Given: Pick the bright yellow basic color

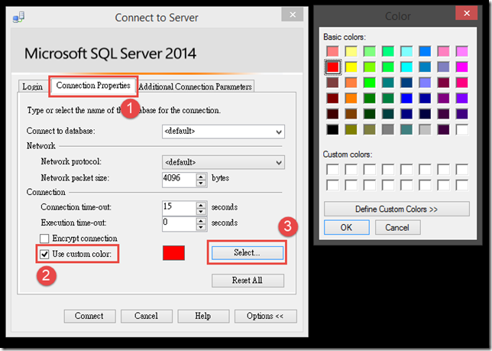Looking at the screenshot, I should (351, 67).
